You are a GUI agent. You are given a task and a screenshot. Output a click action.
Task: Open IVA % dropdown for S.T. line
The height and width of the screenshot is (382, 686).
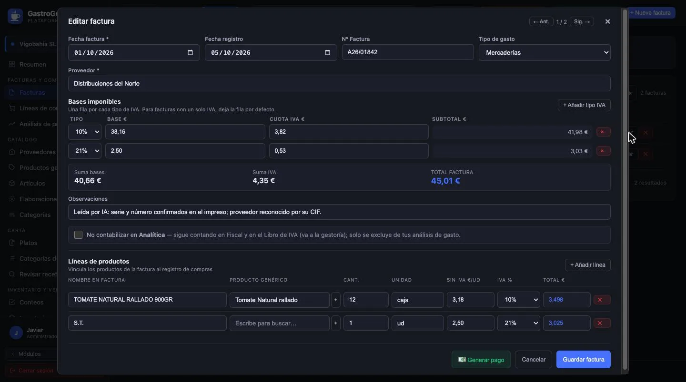tap(519, 323)
